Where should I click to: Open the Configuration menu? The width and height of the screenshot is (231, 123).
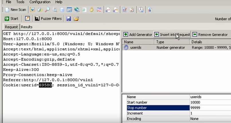click(40, 2)
